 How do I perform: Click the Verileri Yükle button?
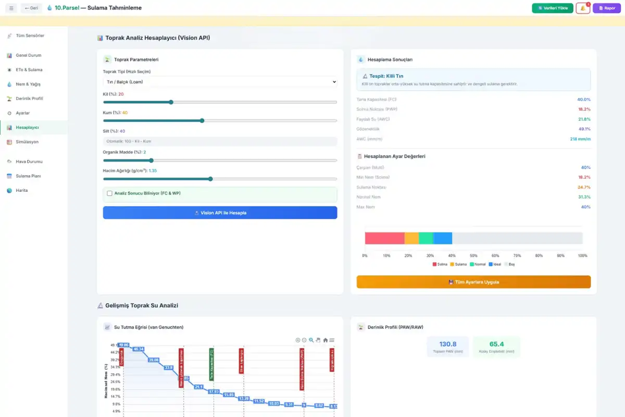tap(552, 8)
